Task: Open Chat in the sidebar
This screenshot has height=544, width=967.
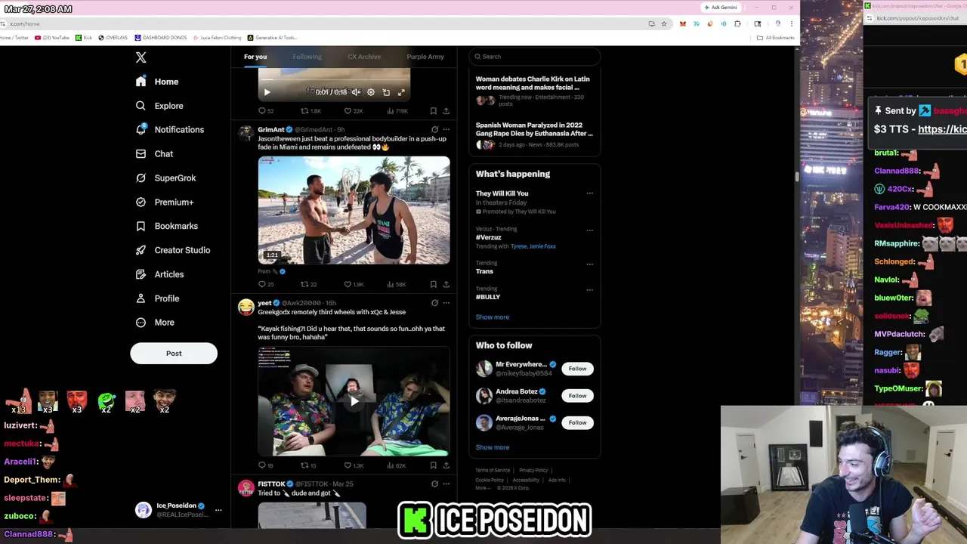Action: click(x=154, y=154)
